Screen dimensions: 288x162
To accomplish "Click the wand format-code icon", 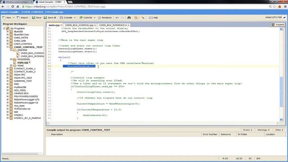I will click(x=143, y=18).
